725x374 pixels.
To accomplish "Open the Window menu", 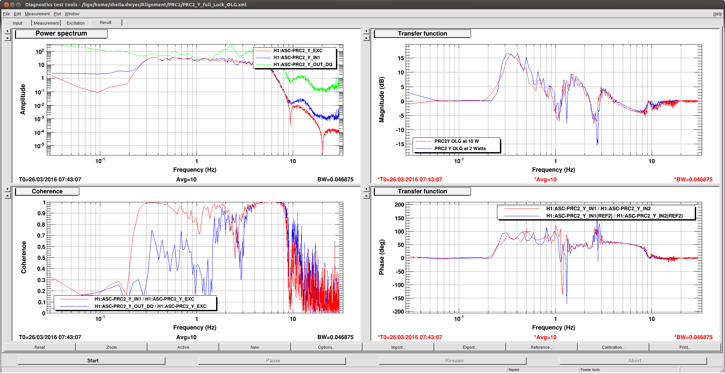I will click(x=72, y=14).
